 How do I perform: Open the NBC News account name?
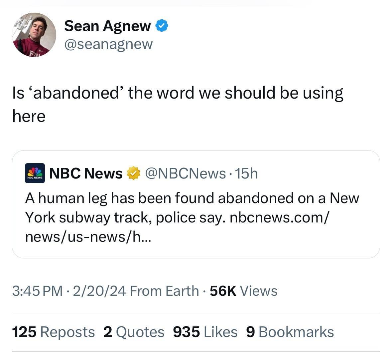(86, 174)
